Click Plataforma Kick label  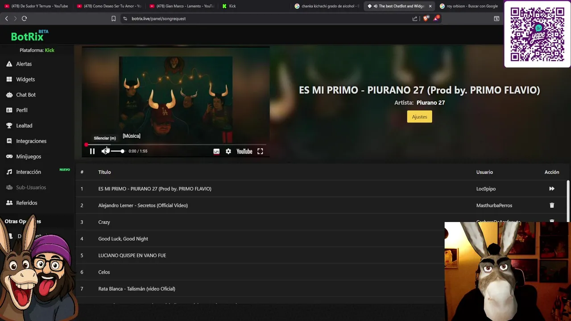[37, 50]
